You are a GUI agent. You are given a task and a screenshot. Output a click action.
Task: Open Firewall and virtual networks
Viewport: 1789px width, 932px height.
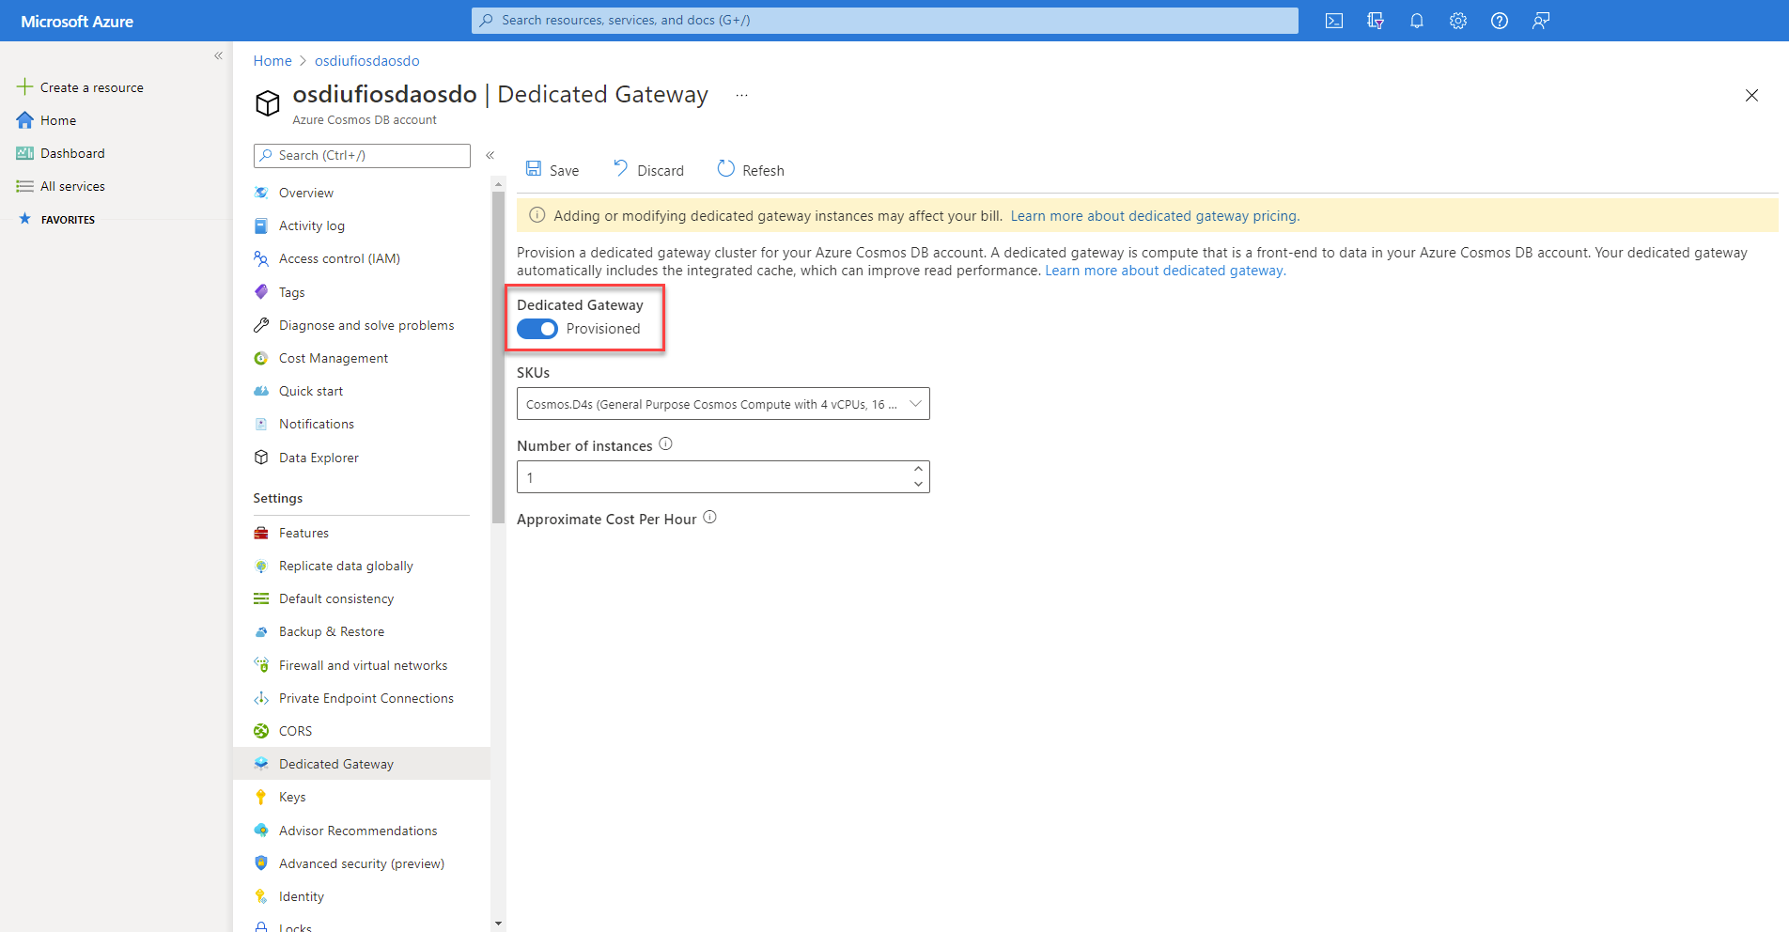(362, 665)
